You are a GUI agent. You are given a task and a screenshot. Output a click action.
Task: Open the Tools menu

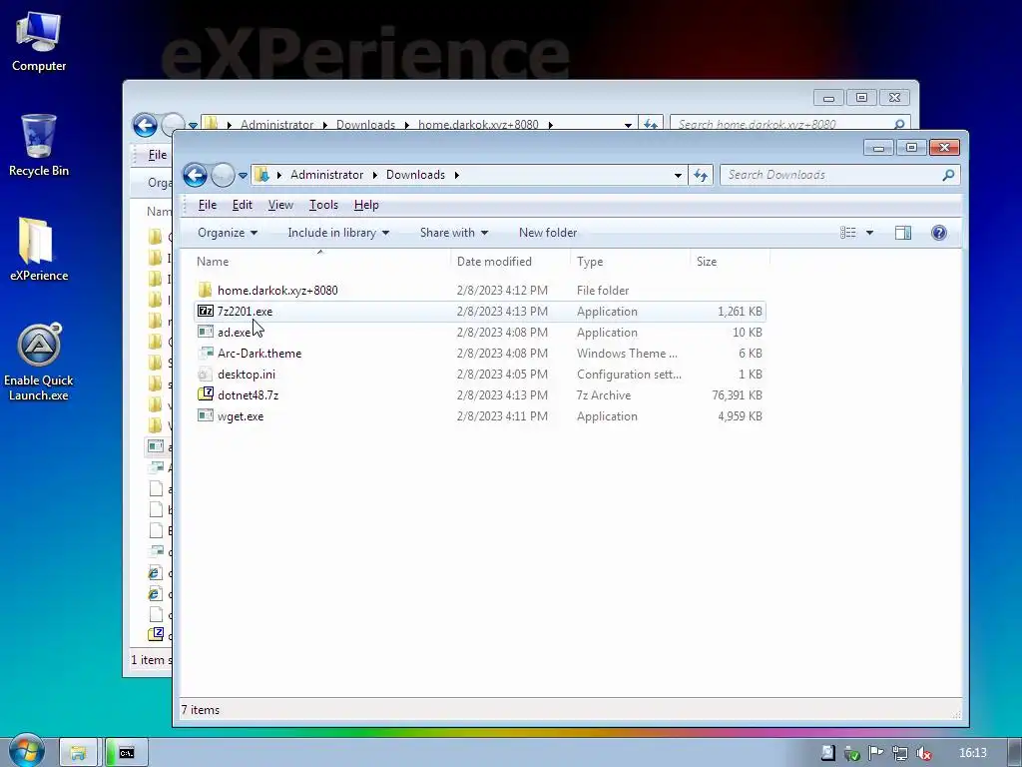(x=323, y=205)
